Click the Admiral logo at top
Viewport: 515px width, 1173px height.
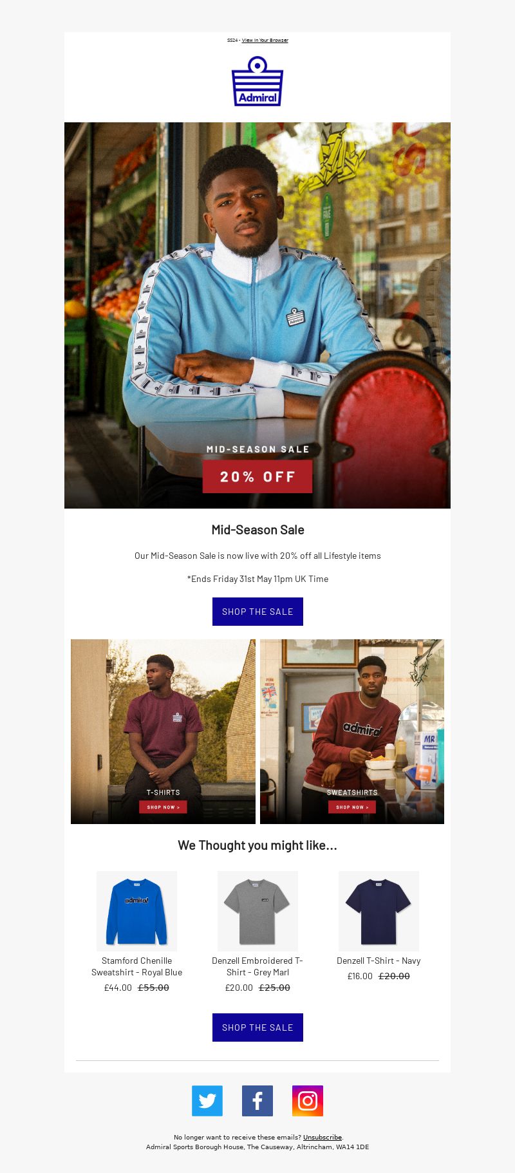pyautogui.click(x=257, y=81)
